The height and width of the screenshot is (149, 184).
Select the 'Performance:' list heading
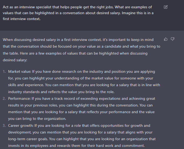coord(19,99)
